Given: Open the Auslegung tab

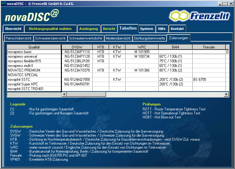Looking at the screenshot, I should tap(88, 29).
